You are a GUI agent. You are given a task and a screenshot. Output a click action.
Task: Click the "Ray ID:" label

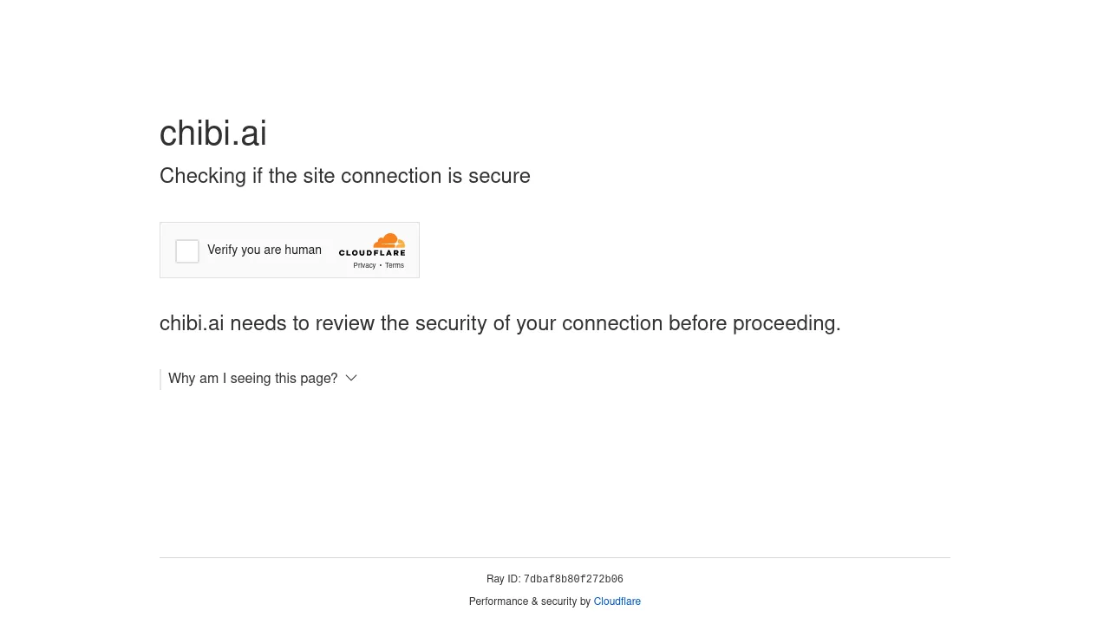[504, 579]
